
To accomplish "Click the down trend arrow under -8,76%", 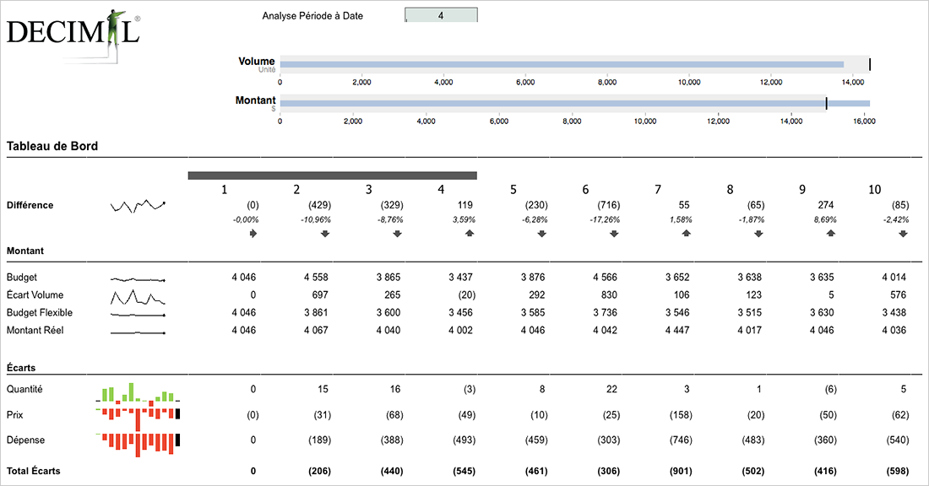I will [398, 233].
